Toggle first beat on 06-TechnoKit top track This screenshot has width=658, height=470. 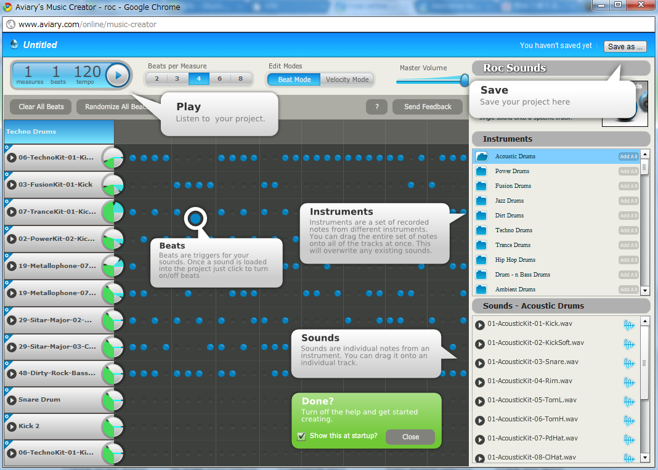[x=132, y=158]
